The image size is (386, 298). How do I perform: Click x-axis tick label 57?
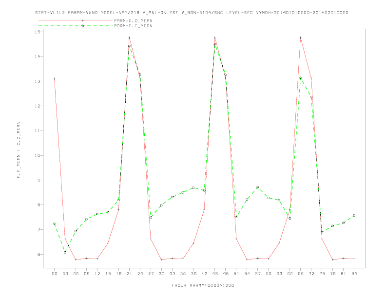point(257,274)
